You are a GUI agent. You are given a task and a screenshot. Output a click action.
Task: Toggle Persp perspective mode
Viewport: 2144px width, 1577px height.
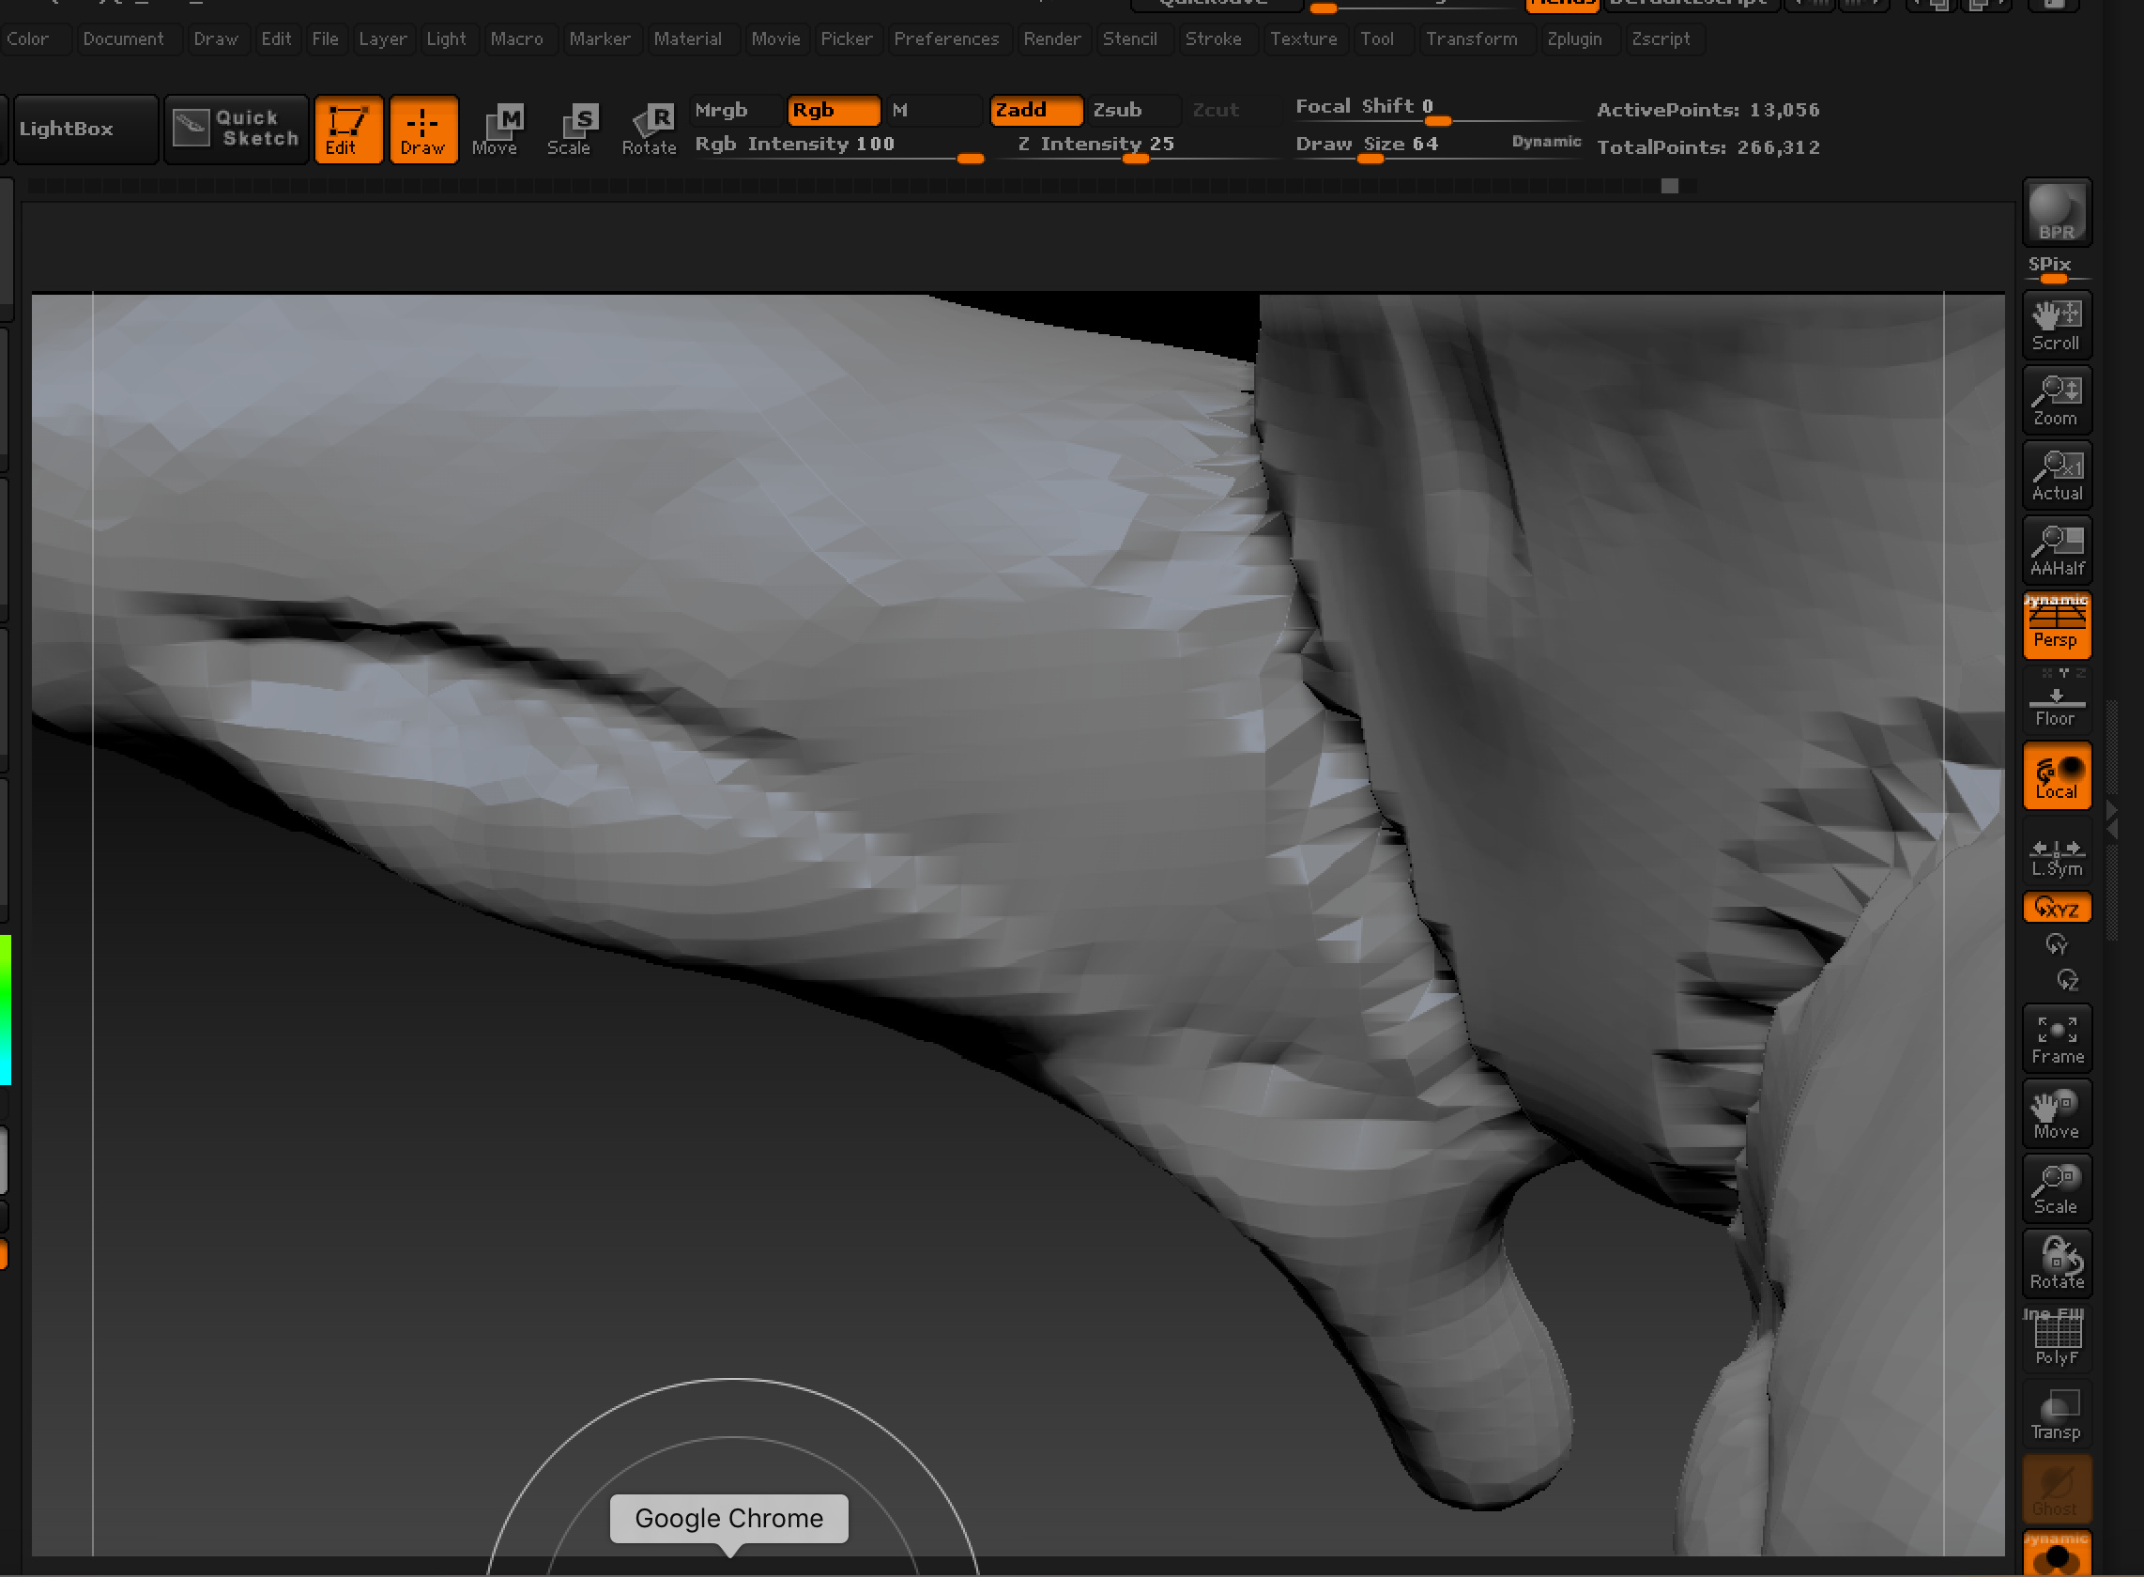click(x=2056, y=626)
